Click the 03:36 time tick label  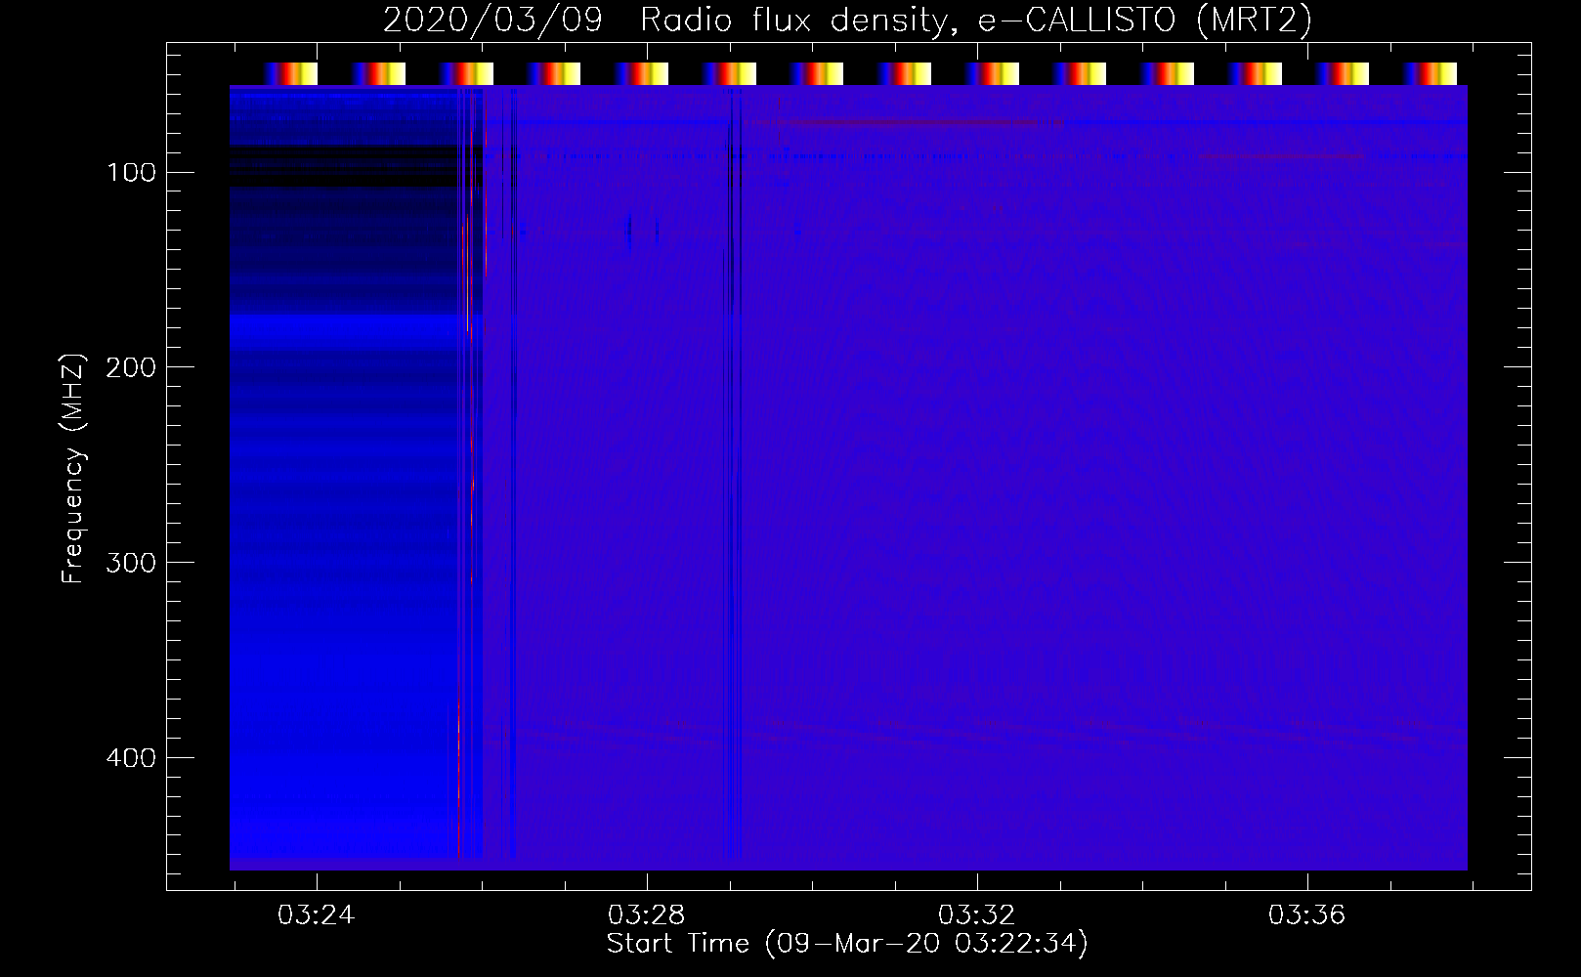click(x=1307, y=915)
